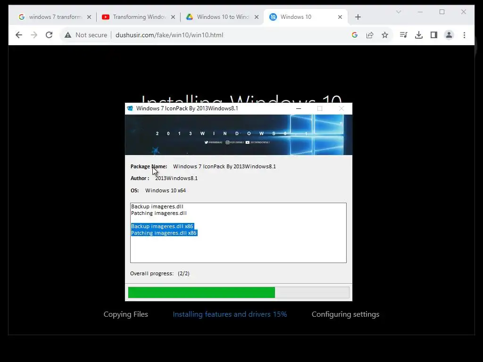This screenshot has width=483, height=362.
Task: Click the 'Copying Files' stage label
Action: pyautogui.click(x=125, y=314)
